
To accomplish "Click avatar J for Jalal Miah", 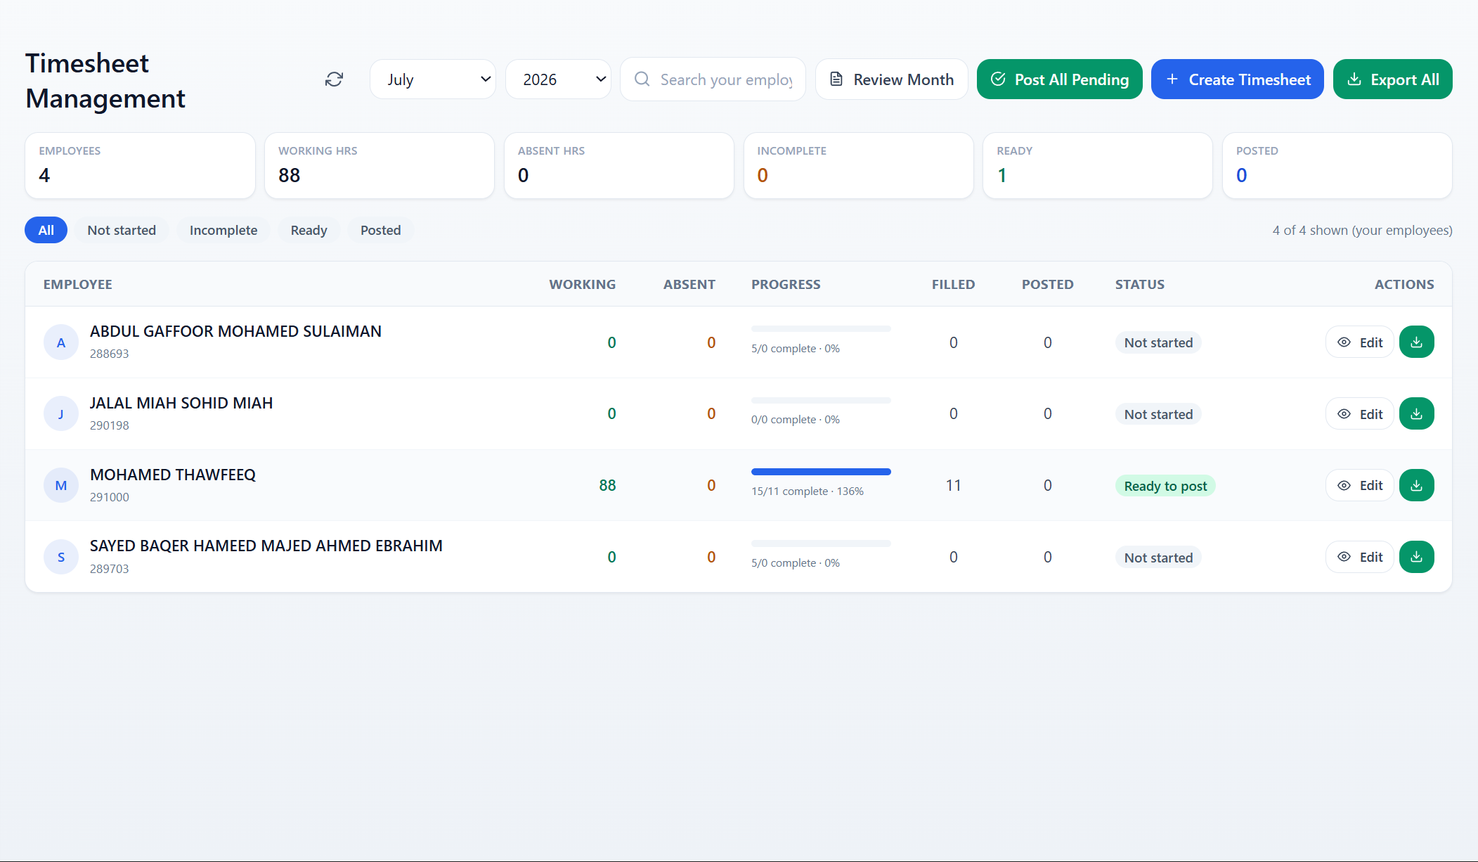I will point(61,414).
